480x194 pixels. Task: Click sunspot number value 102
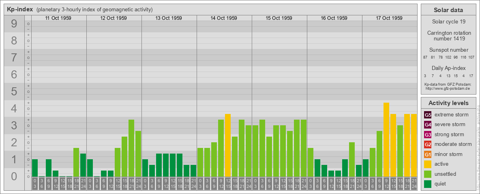pyautogui.click(x=448, y=57)
